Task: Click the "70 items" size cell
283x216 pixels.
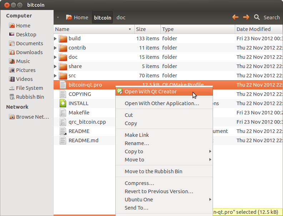Action: click(x=149, y=76)
